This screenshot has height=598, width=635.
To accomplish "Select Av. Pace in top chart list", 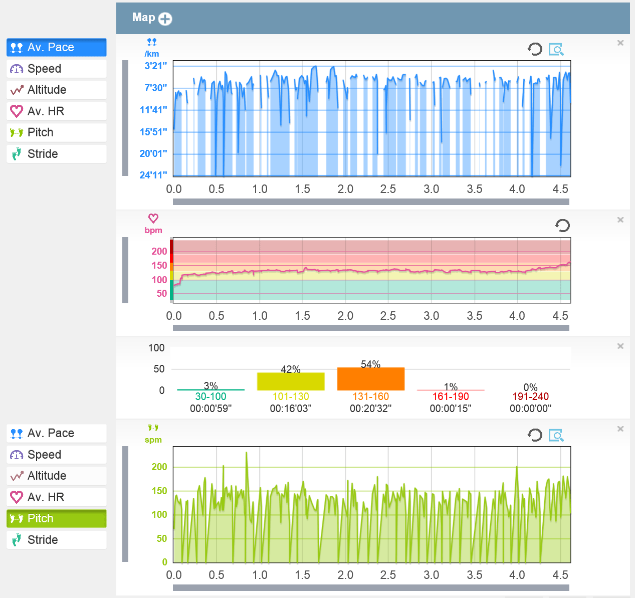I will tap(57, 47).
